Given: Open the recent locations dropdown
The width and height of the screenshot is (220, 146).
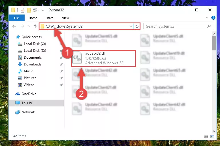Looking at the screenshot, I should point(29,26).
